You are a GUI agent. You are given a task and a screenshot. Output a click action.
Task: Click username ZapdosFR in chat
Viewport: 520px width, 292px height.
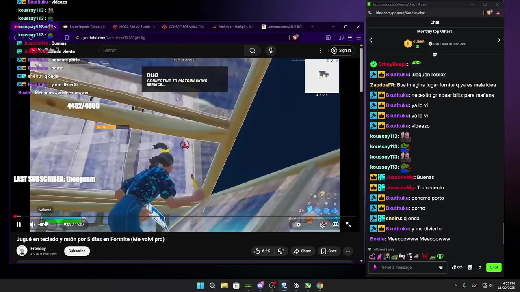[x=383, y=85]
